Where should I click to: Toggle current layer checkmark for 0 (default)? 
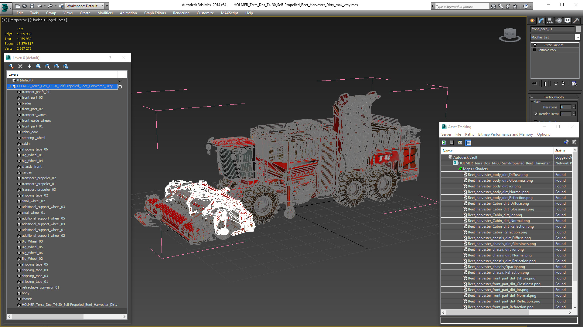120,81
